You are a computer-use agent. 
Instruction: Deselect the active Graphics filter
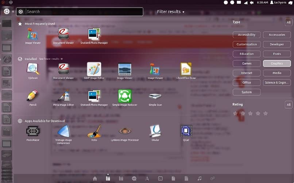(x=277, y=64)
